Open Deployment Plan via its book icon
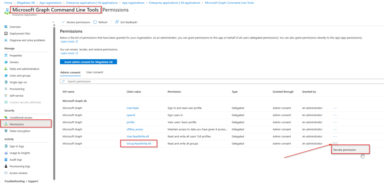Screen dimensions: 384x183 click(x=6, y=33)
